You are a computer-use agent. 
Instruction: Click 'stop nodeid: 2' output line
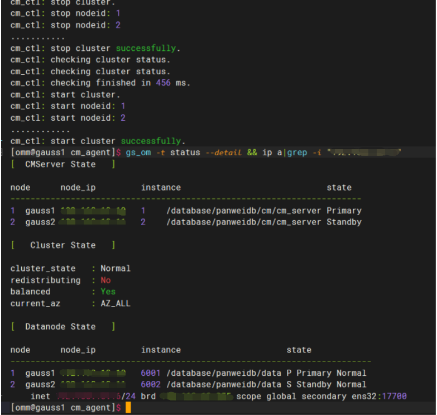click(65, 25)
